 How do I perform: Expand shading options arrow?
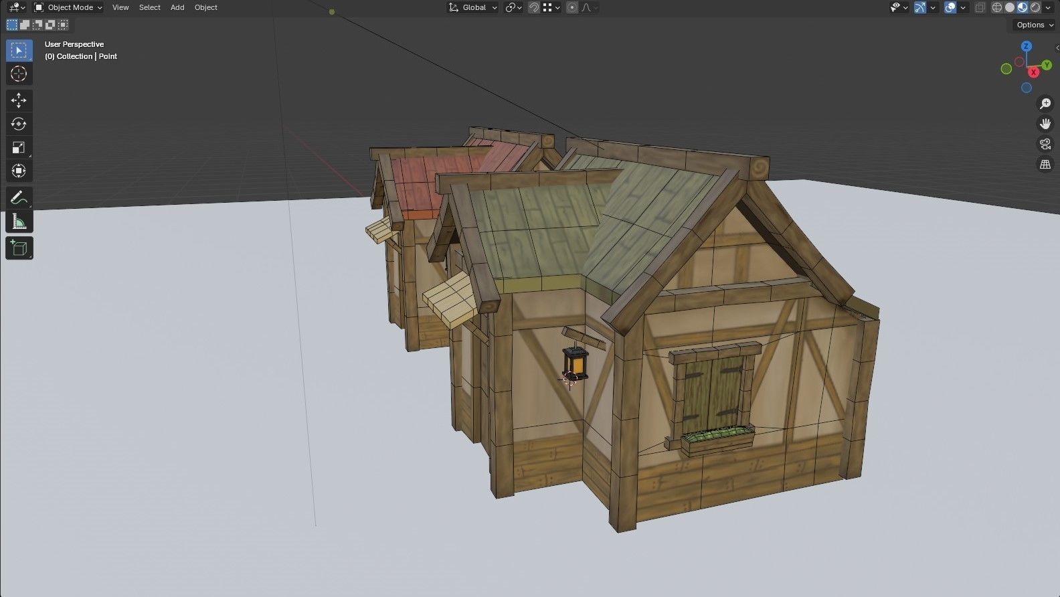pos(1048,7)
